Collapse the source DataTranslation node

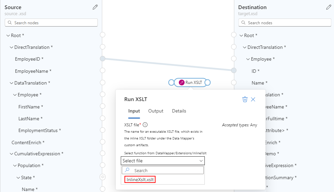[x=11, y=83]
